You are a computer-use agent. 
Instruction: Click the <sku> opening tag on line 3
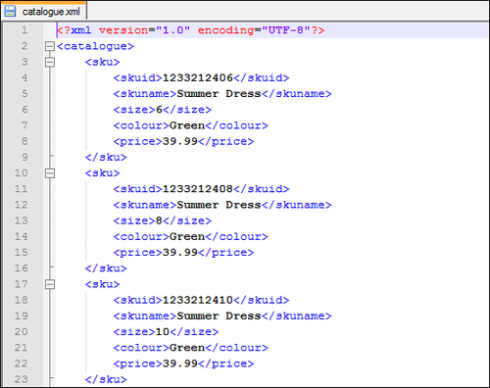point(102,62)
